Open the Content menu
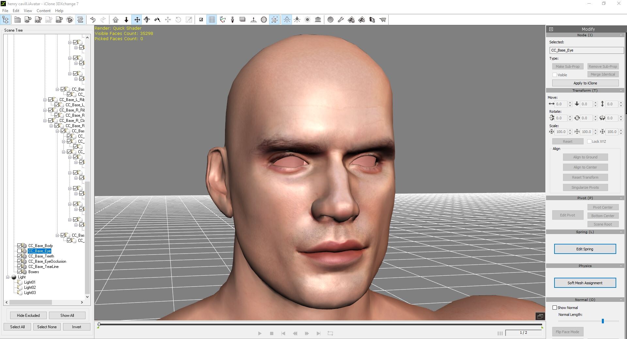The width and height of the screenshot is (627, 339). point(43,11)
